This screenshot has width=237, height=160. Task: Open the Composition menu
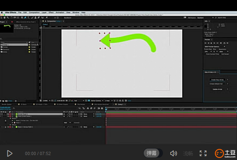[x=34, y=12]
